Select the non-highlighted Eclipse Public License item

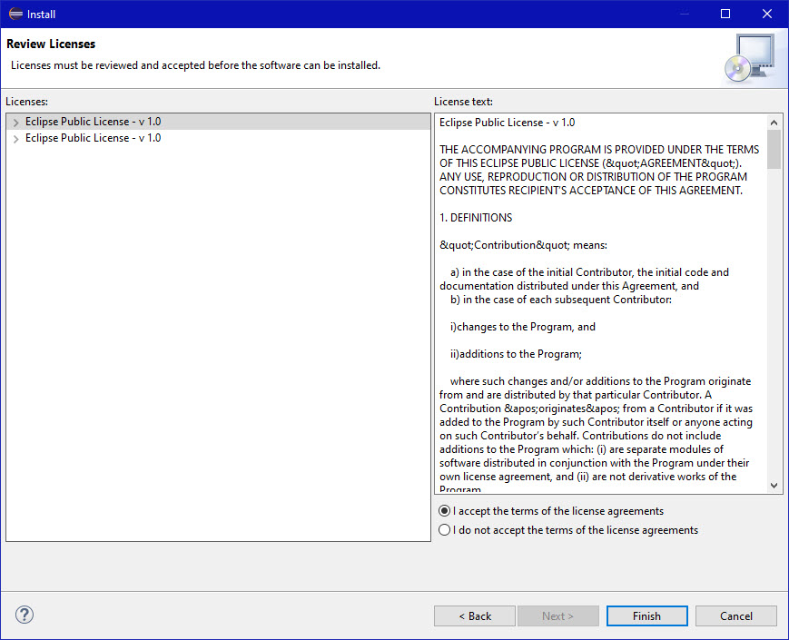(93, 138)
